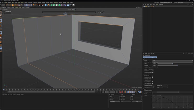Toggle Bidirectional Cut checkbox

152,77
